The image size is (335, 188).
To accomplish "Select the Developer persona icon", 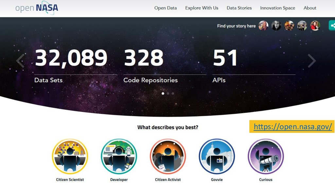I will coord(119,156).
